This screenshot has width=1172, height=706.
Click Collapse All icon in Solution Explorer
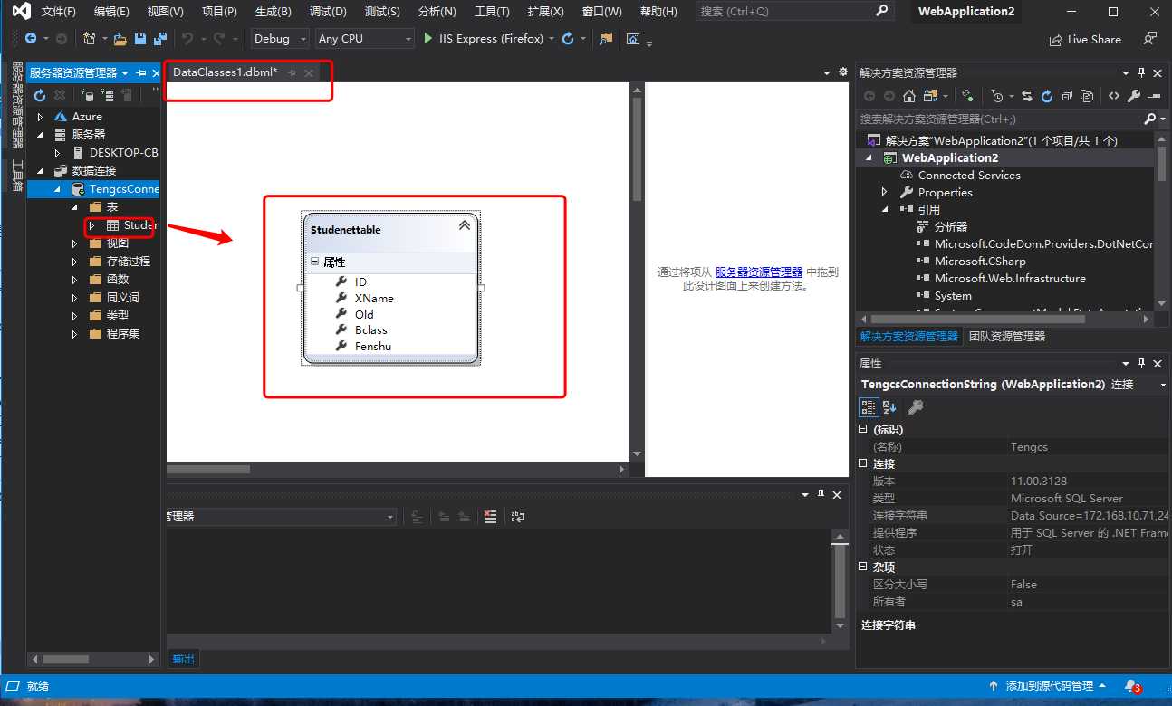(1067, 96)
